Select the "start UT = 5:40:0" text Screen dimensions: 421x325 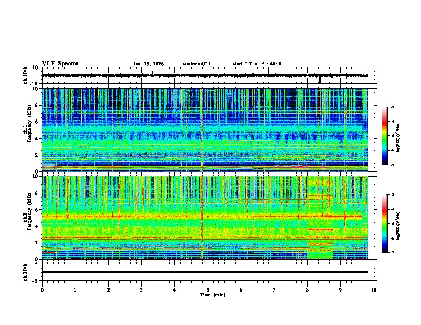tap(257, 64)
